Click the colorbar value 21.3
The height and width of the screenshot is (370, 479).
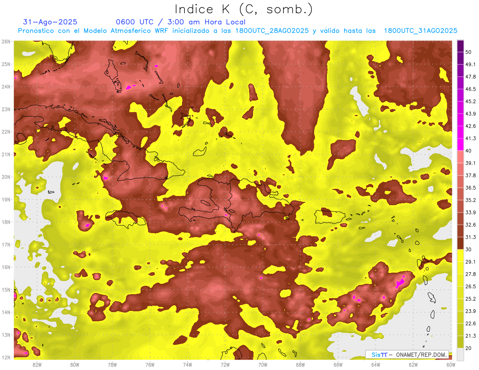point(471,336)
